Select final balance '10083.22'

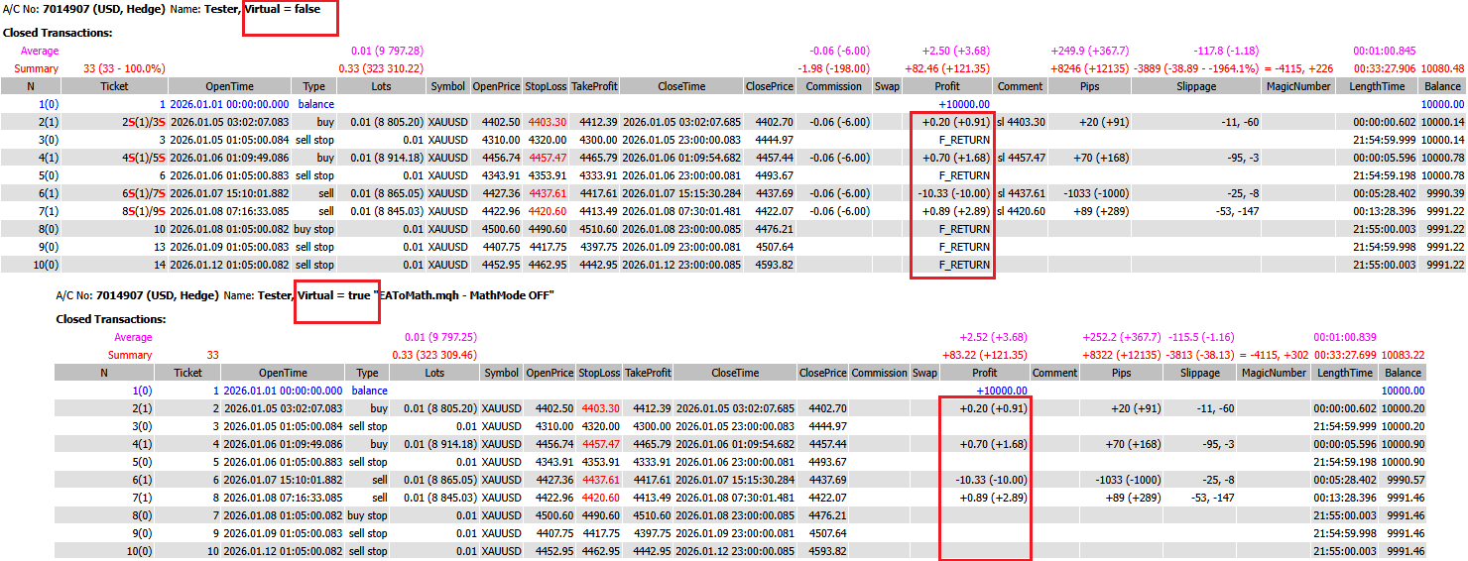click(x=1403, y=355)
